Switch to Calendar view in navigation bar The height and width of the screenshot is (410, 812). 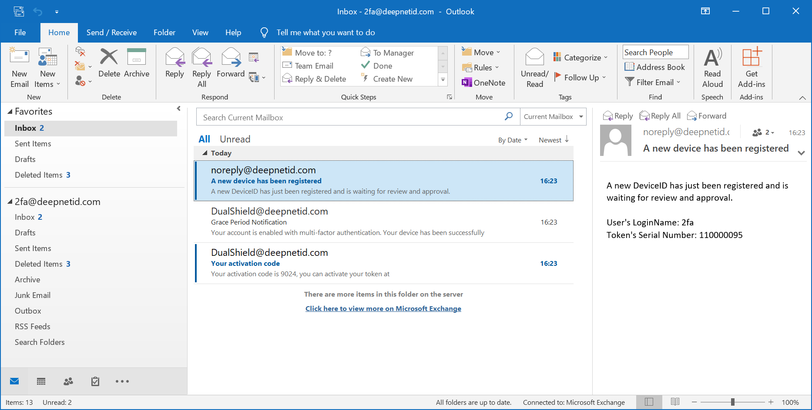41,381
